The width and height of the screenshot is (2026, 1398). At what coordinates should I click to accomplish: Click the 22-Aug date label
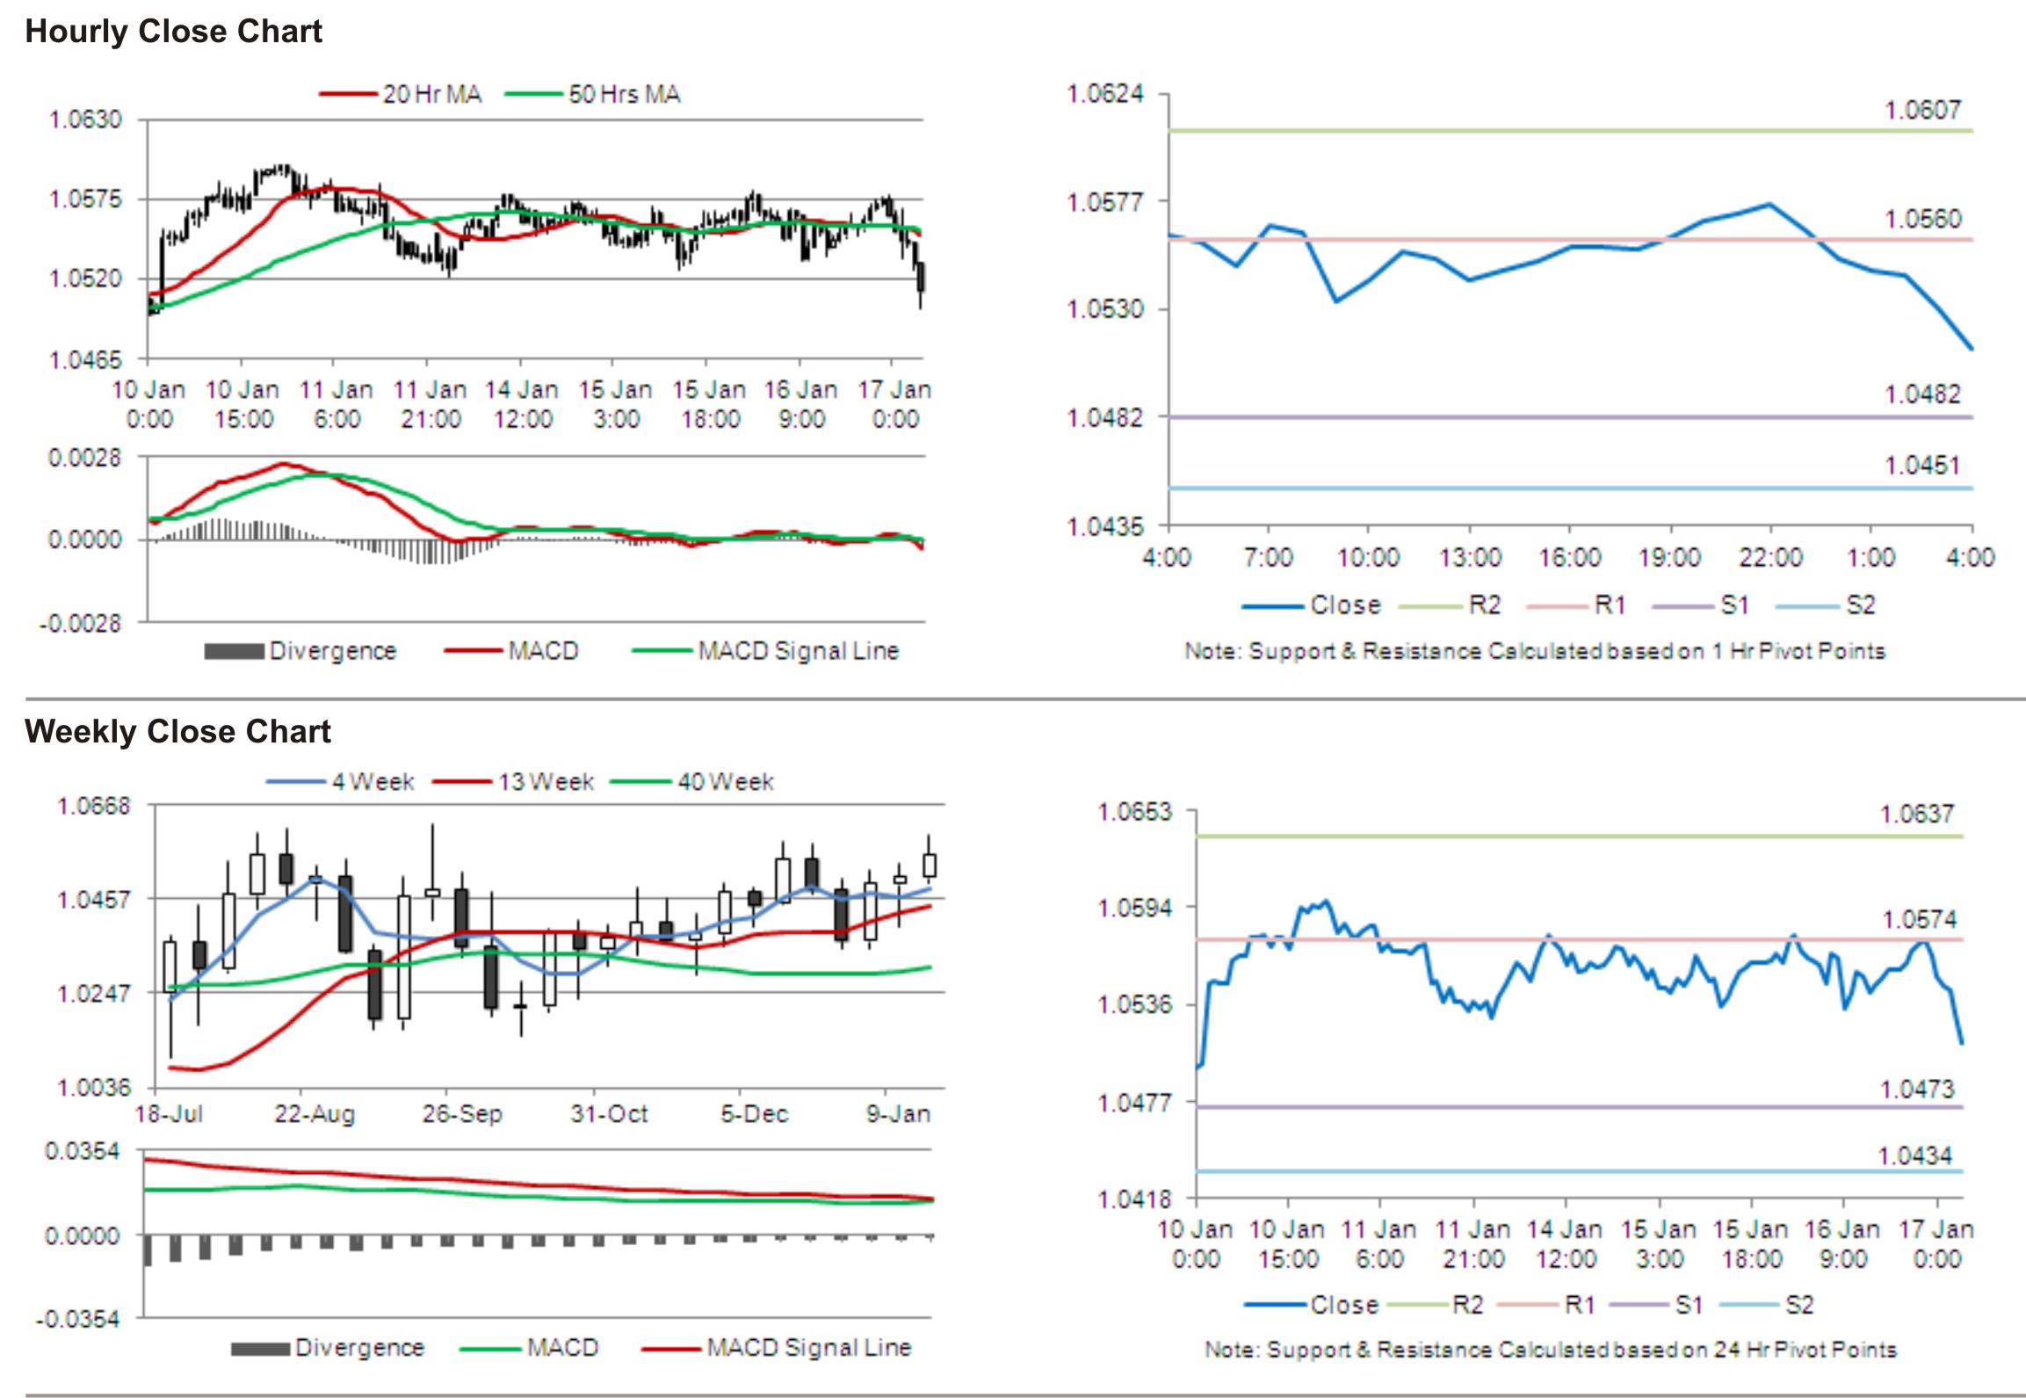point(315,1114)
